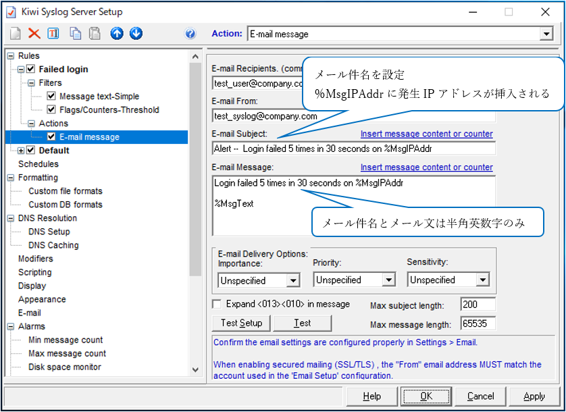Click the red Delete item icon
566x412 pixels.
pos(34,34)
